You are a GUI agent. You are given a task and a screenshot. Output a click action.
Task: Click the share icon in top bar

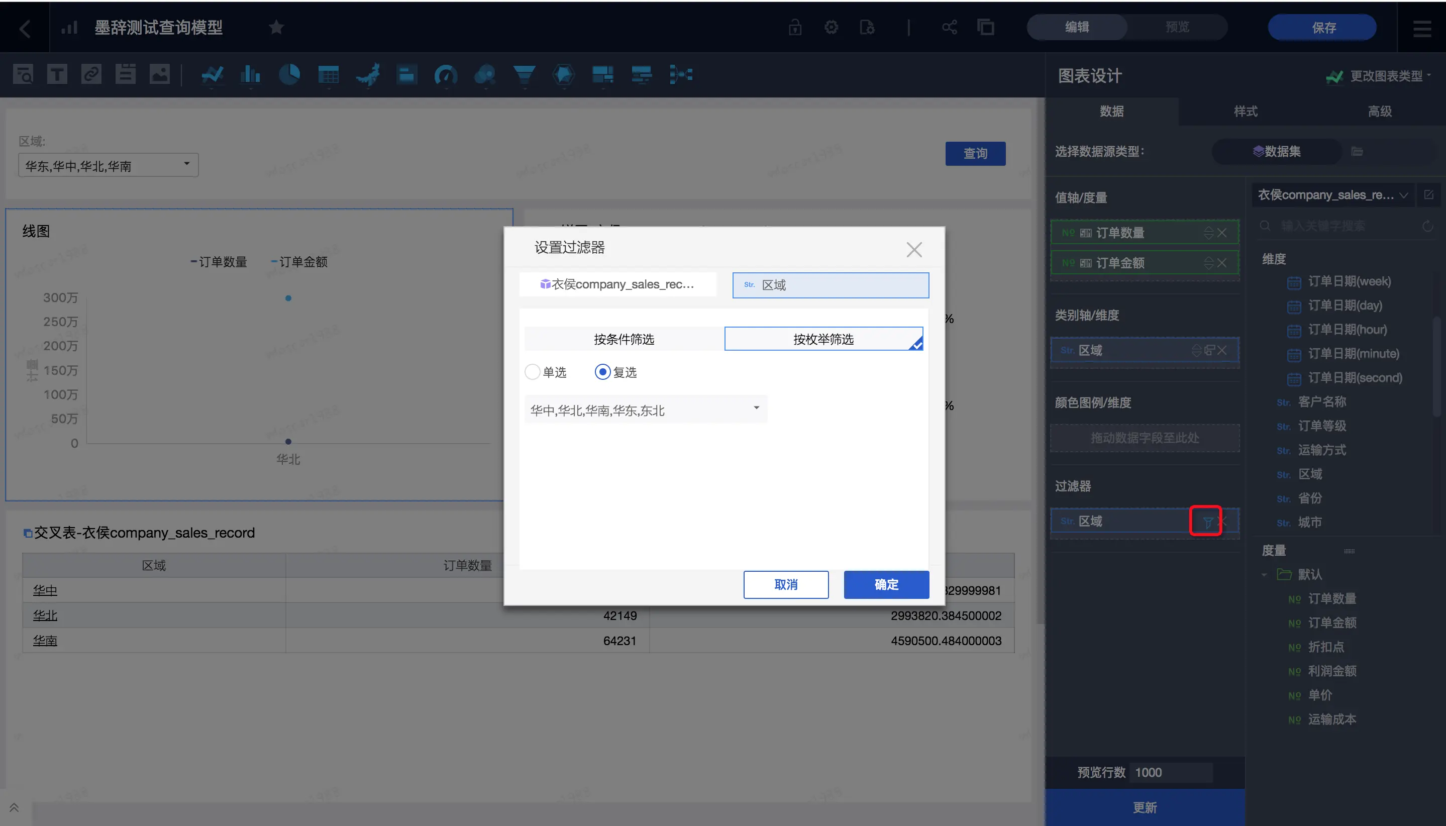pyautogui.click(x=949, y=27)
